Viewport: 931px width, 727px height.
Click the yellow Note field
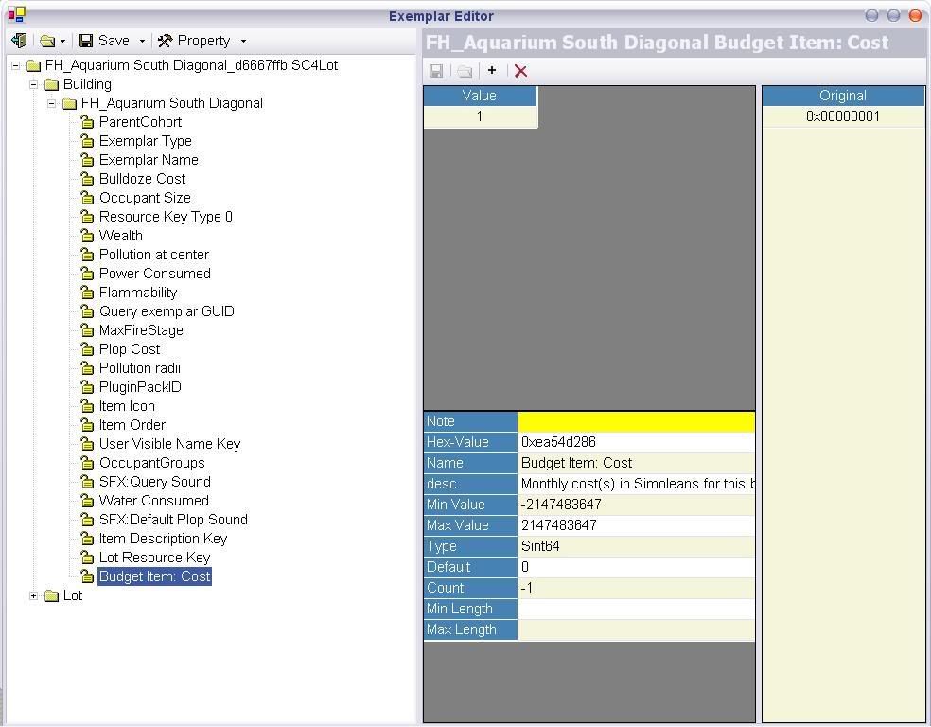coord(636,421)
